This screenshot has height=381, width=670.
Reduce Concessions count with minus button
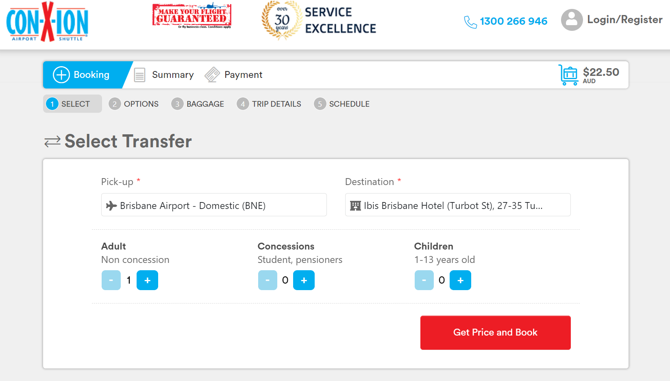[268, 280]
